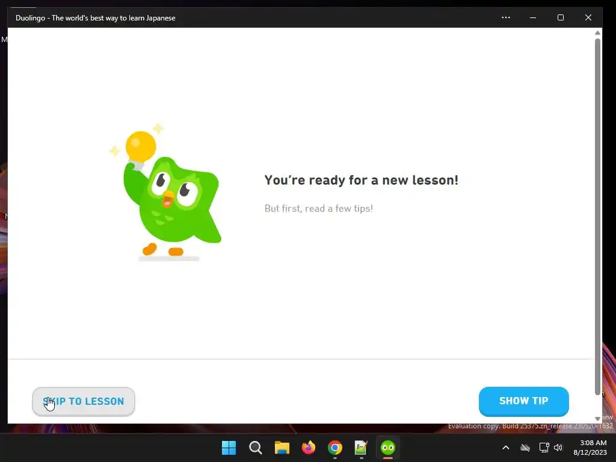Screen dimensions: 616x462
Task: Click the vertical scrollbar thumb
Action: pos(597,217)
